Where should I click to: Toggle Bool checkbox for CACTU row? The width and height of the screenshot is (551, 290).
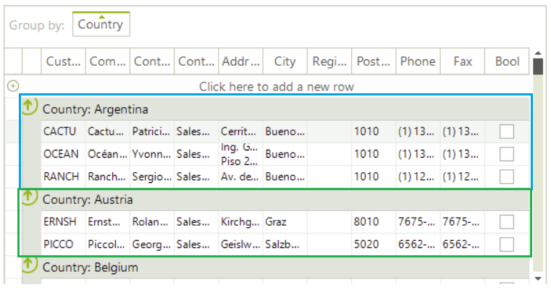pyautogui.click(x=507, y=132)
